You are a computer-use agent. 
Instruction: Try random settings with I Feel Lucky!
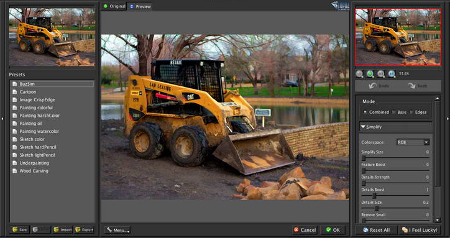tap(420, 230)
